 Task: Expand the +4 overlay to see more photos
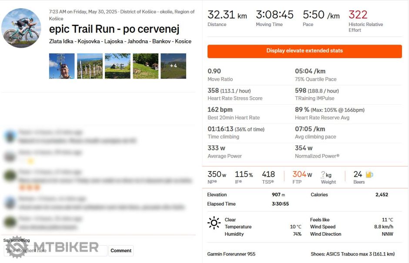point(173,65)
